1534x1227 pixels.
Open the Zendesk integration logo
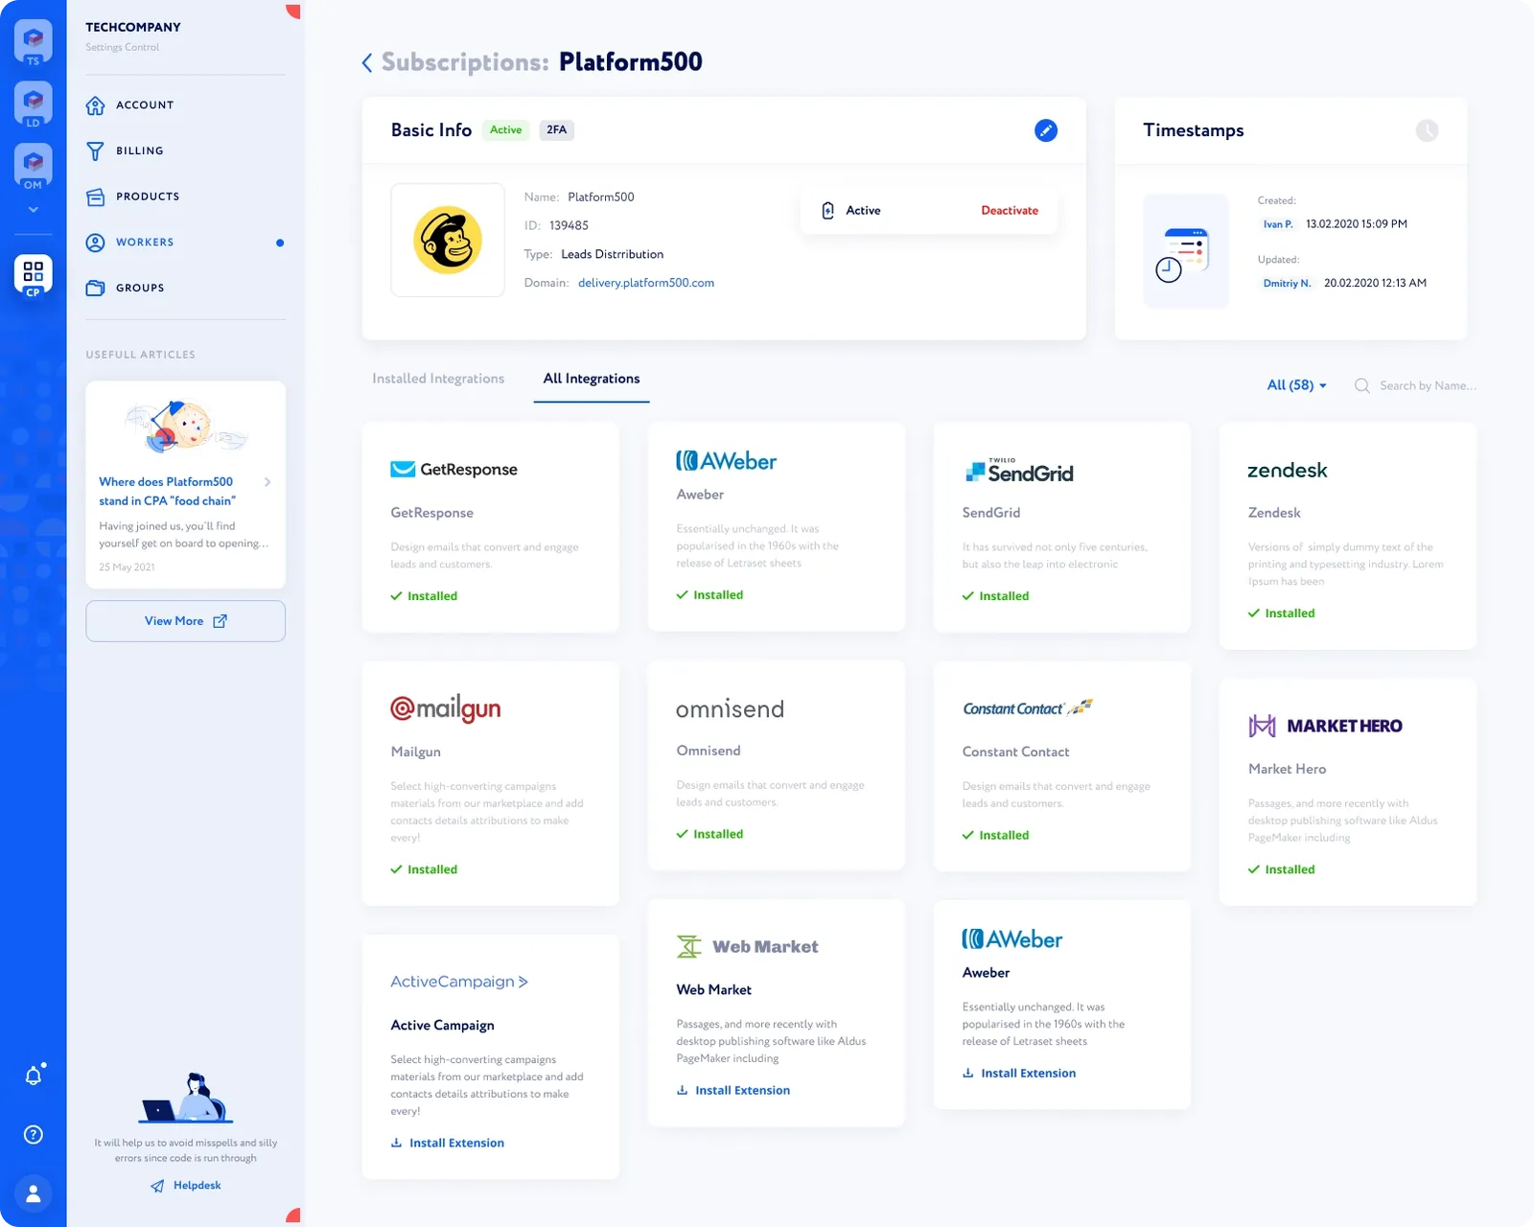pyautogui.click(x=1287, y=470)
